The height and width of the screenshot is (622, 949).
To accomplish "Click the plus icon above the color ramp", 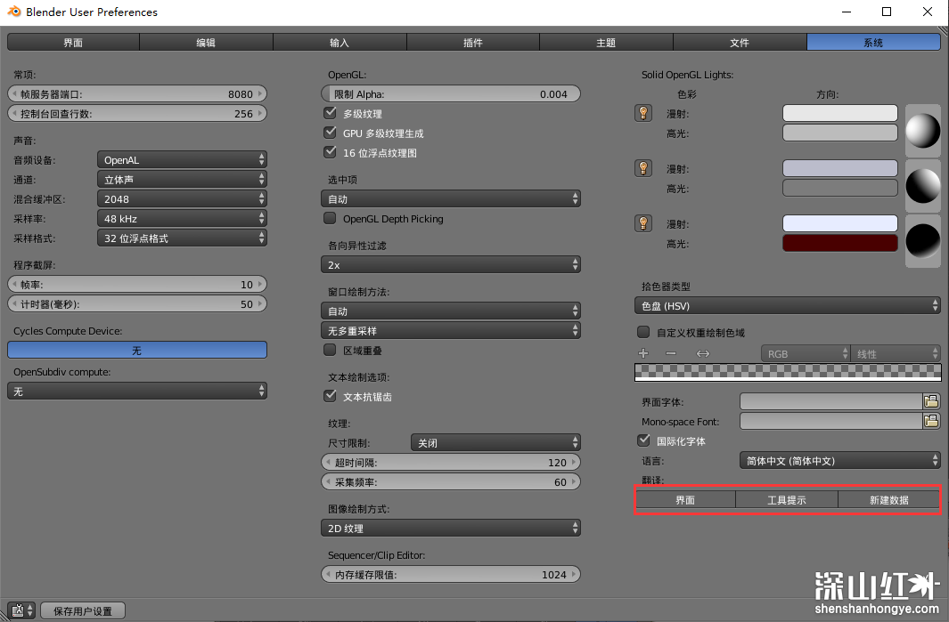I will coord(644,354).
